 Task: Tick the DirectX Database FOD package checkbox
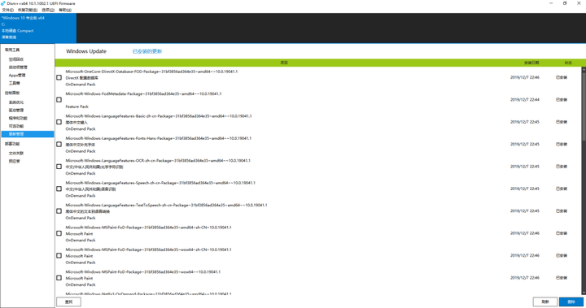[x=59, y=78]
